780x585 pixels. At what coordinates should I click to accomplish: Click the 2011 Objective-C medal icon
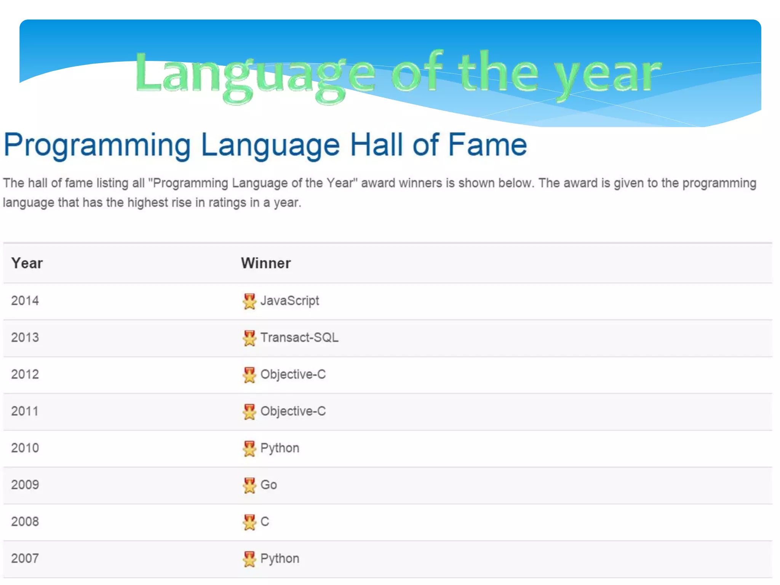[249, 412]
